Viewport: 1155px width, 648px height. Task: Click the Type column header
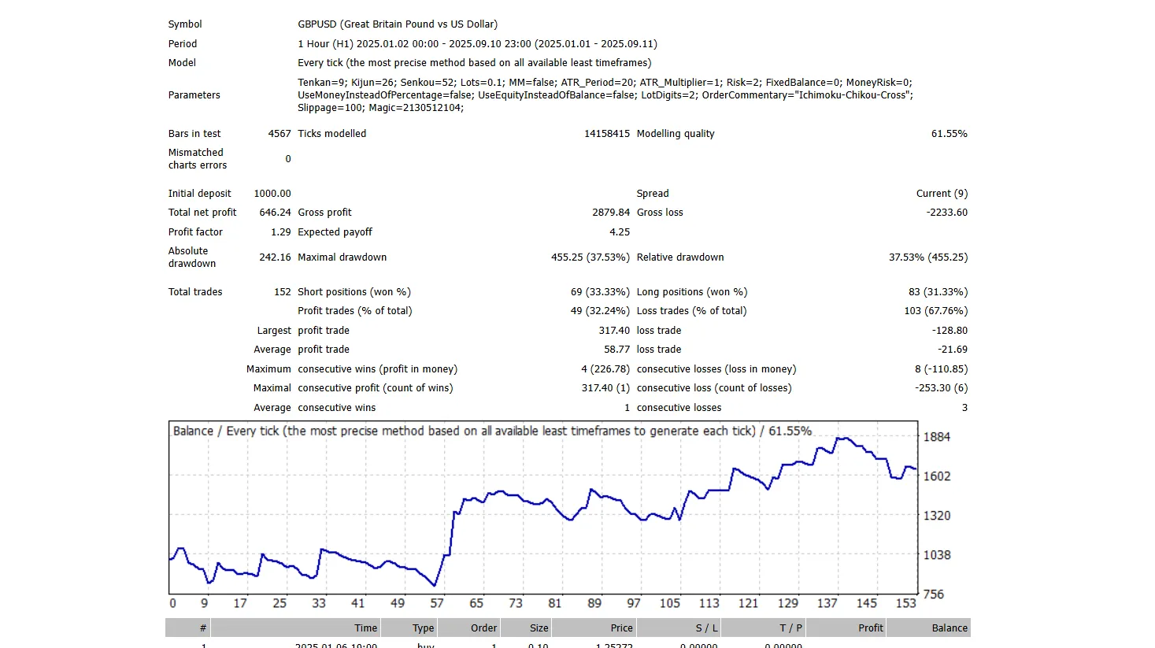[422, 628]
